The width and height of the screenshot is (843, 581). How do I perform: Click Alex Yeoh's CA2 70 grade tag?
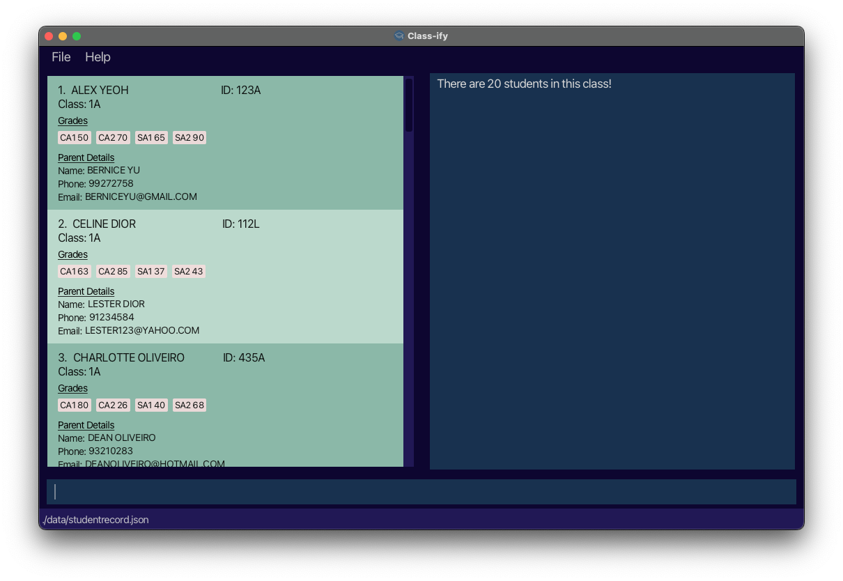(x=113, y=138)
